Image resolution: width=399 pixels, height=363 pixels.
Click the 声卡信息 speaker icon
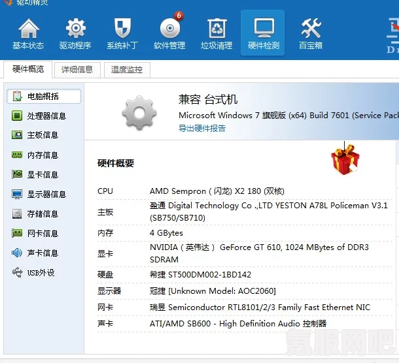pyautogui.click(x=17, y=253)
